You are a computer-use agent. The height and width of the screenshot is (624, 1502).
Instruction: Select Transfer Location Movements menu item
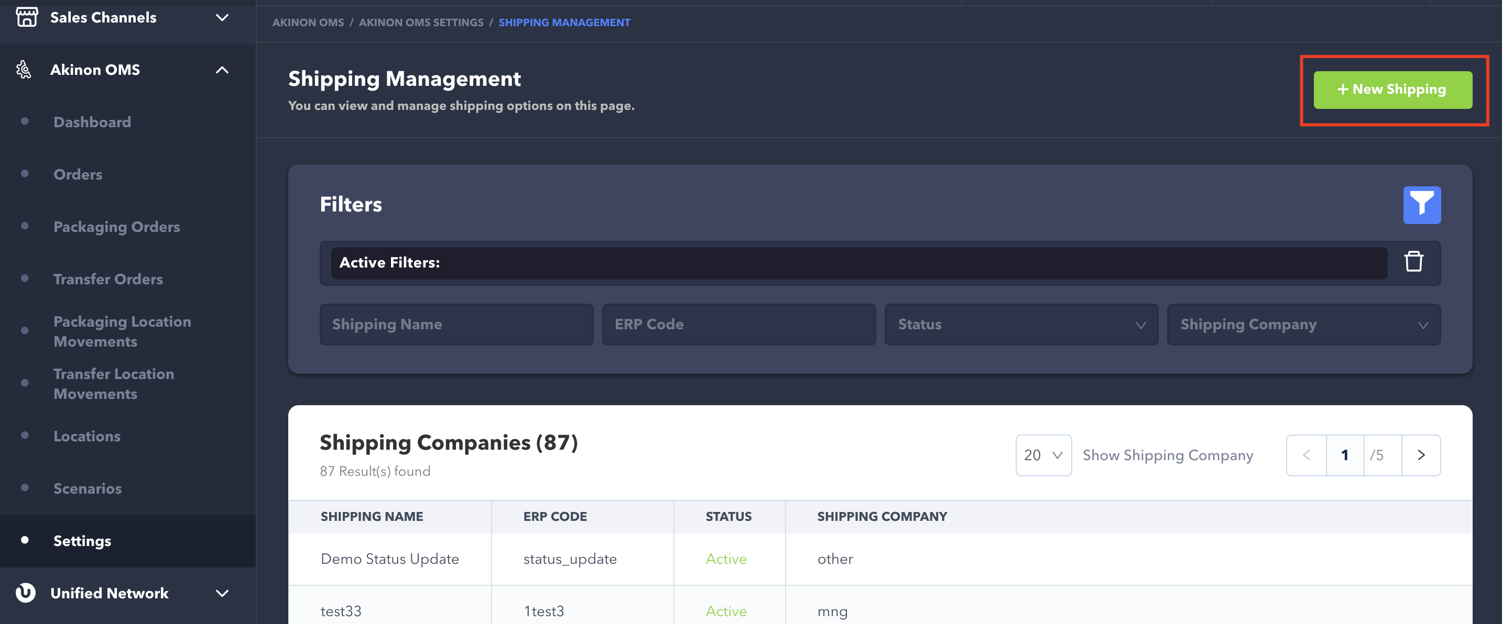pyautogui.click(x=114, y=384)
